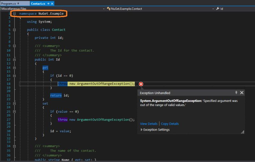Click 'private int id;' on line 7

[49, 38]
